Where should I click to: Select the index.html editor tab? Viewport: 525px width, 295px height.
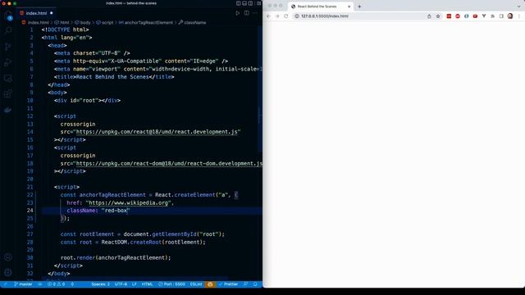click(36, 13)
